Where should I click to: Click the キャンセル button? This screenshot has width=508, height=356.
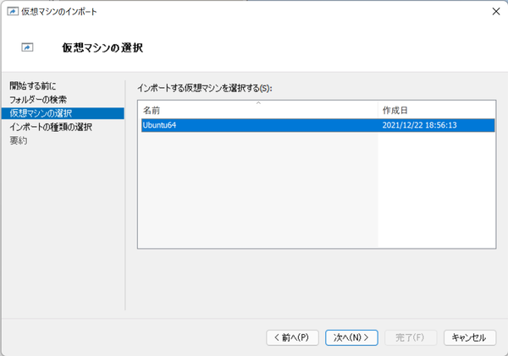point(470,337)
